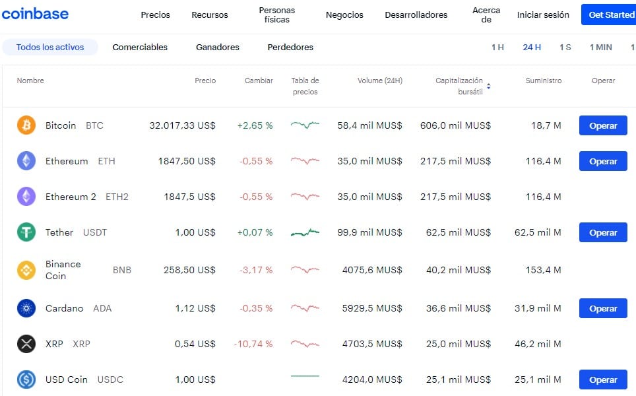Open the Recursos menu
The width and height of the screenshot is (636, 396).
[210, 15]
